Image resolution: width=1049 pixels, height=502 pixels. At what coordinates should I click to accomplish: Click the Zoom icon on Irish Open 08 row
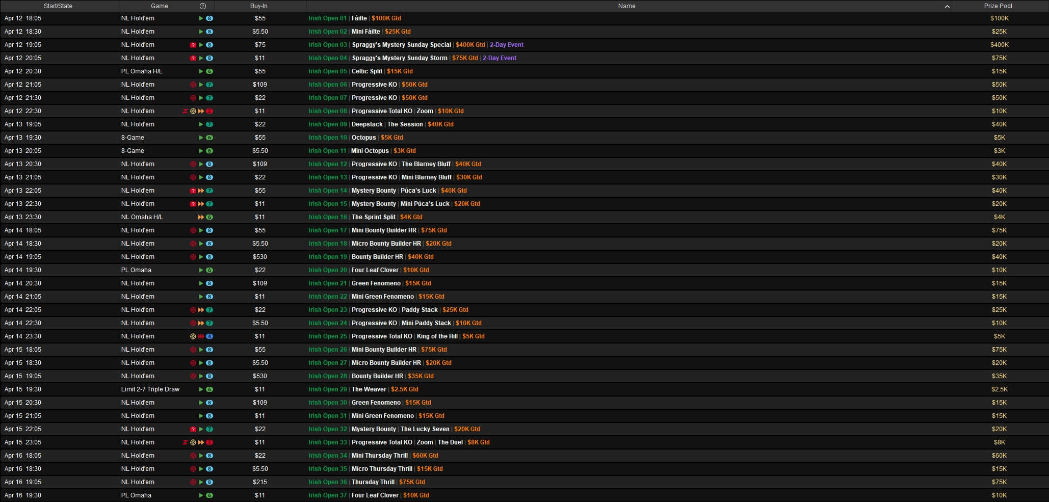tap(185, 111)
